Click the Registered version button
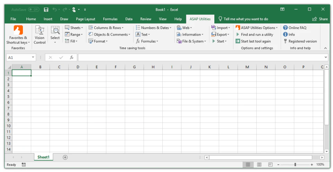Screen dimensions: 333x172 coord(300,41)
